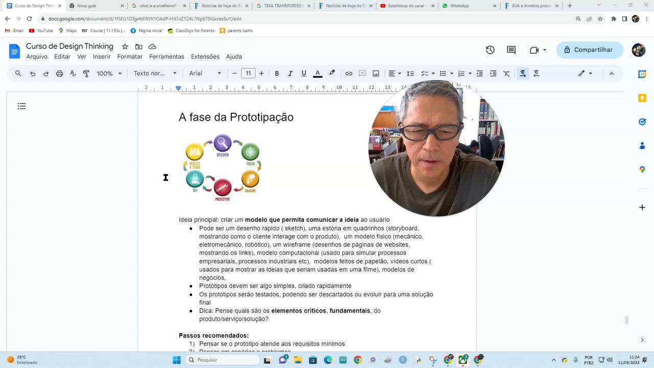This screenshot has width=654, height=368.
Task: View the cloud save status
Action: click(x=152, y=47)
